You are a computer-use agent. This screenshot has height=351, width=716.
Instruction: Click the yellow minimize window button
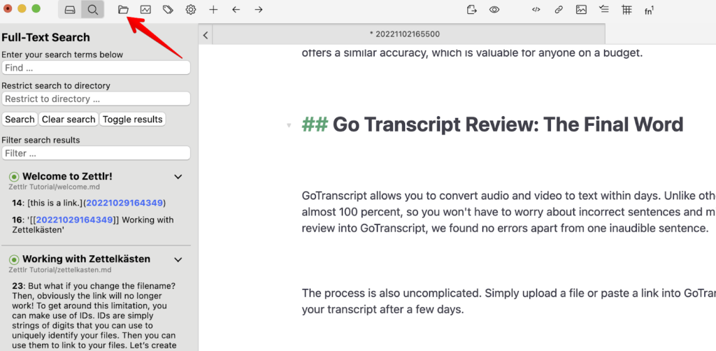click(x=22, y=8)
